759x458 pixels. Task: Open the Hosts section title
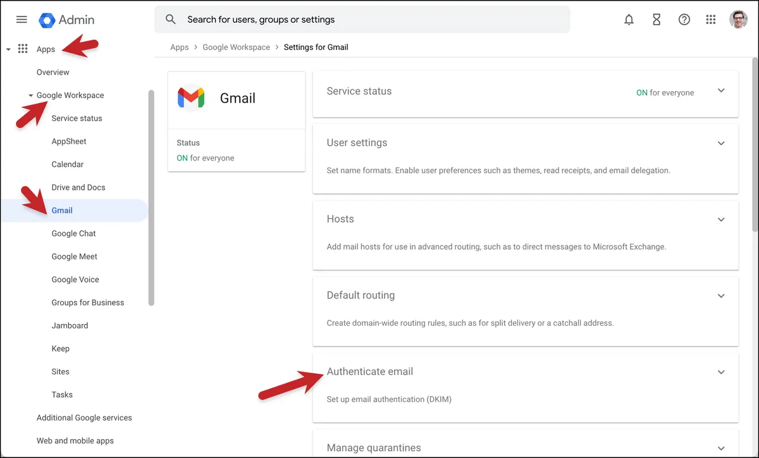coord(340,219)
